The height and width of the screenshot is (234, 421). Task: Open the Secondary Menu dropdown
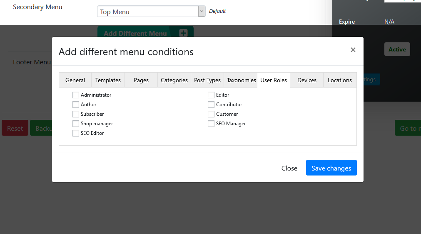(151, 12)
